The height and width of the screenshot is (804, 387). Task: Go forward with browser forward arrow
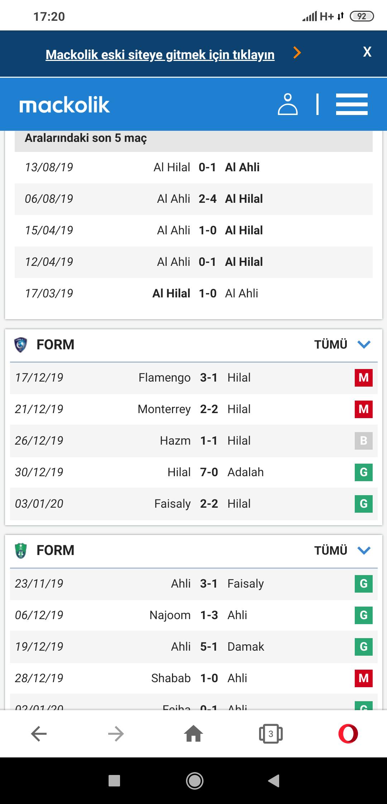(x=116, y=733)
